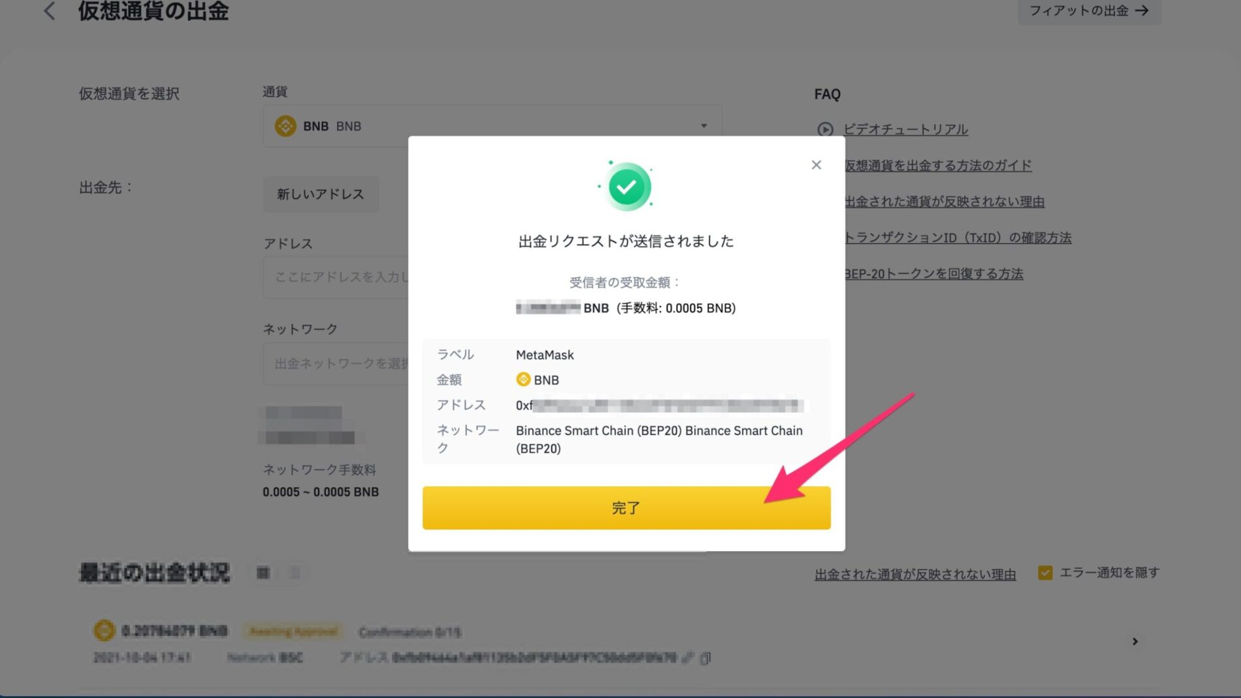Click the BNB icon in 金額 row
Image resolution: width=1241 pixels, height=698 pixels.
(523, 379)
